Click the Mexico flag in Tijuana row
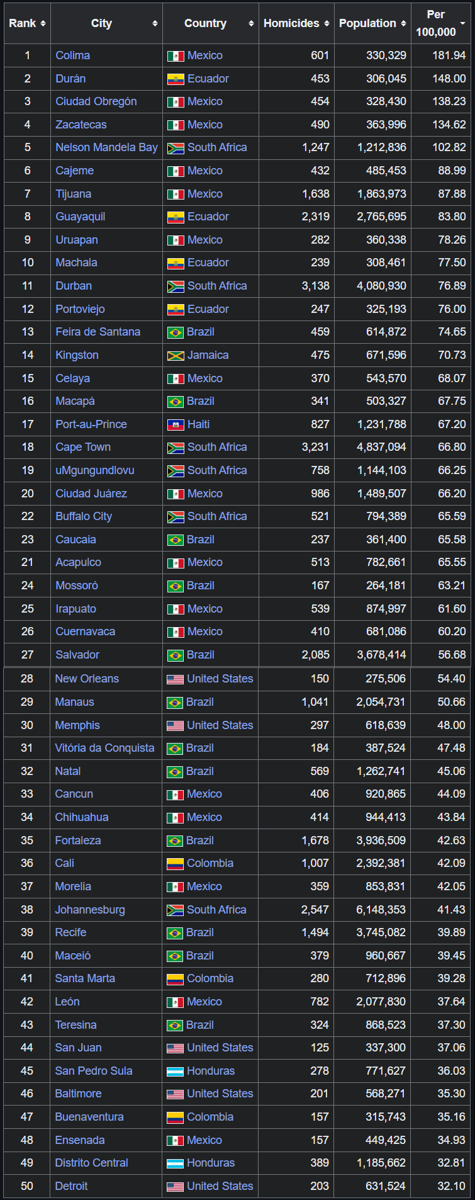The image size is (475, 1200). click(x=176, y=195)
